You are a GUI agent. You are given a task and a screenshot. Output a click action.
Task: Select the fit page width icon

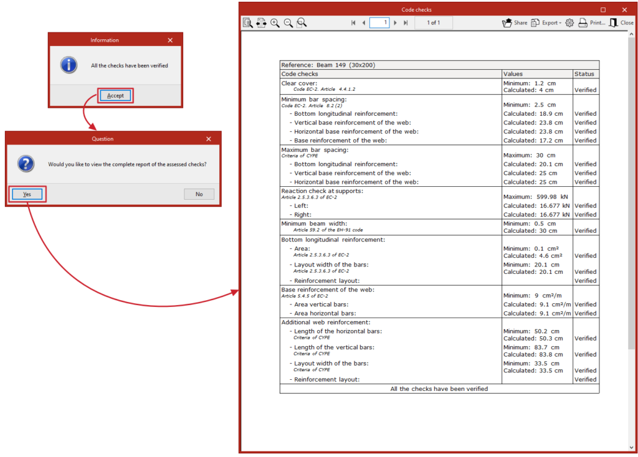[x=261, y=23]
